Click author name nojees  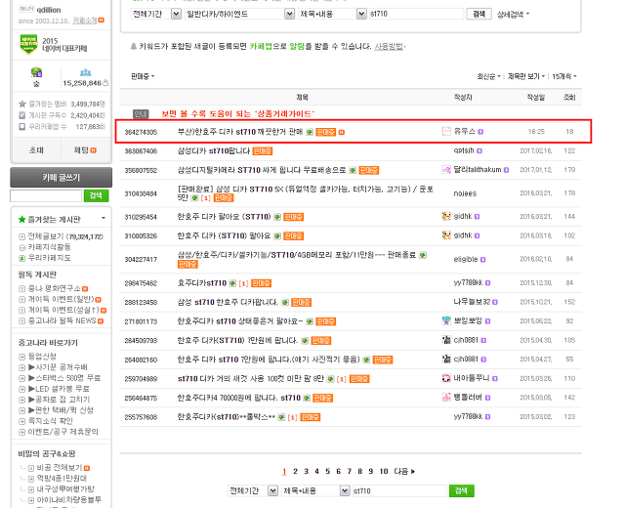coord(465,193)
